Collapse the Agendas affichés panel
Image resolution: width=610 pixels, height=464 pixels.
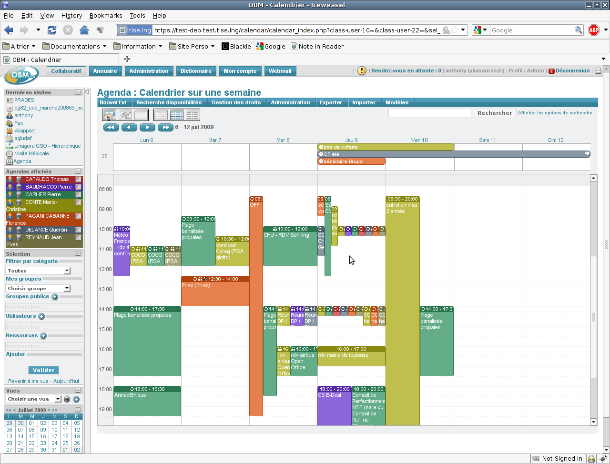click(x=78, y=171)
